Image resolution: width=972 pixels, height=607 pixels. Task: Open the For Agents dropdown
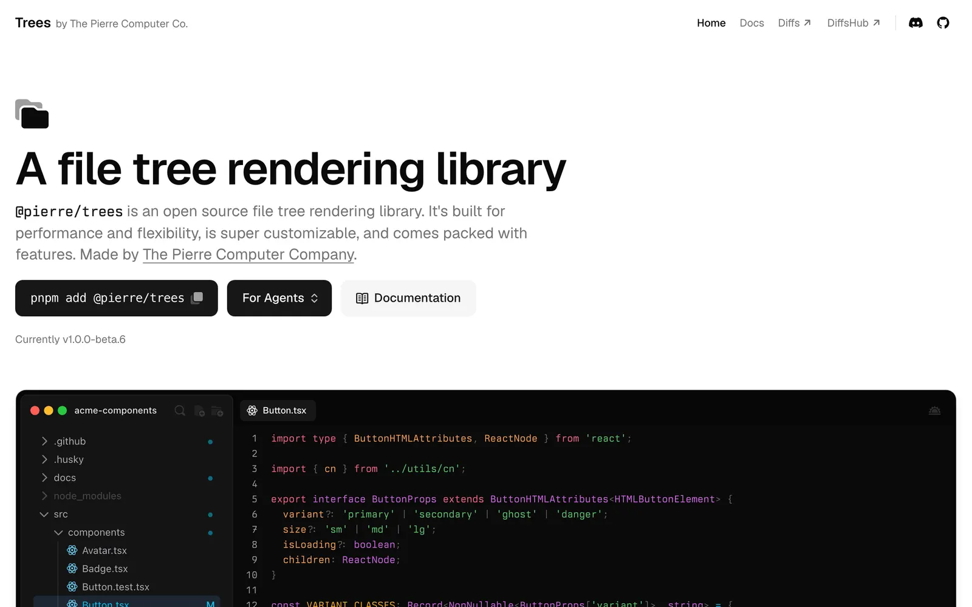[x=279, y=298]
